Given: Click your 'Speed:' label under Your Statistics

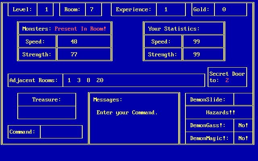Looking at the screenshot, I should (161, 41).
